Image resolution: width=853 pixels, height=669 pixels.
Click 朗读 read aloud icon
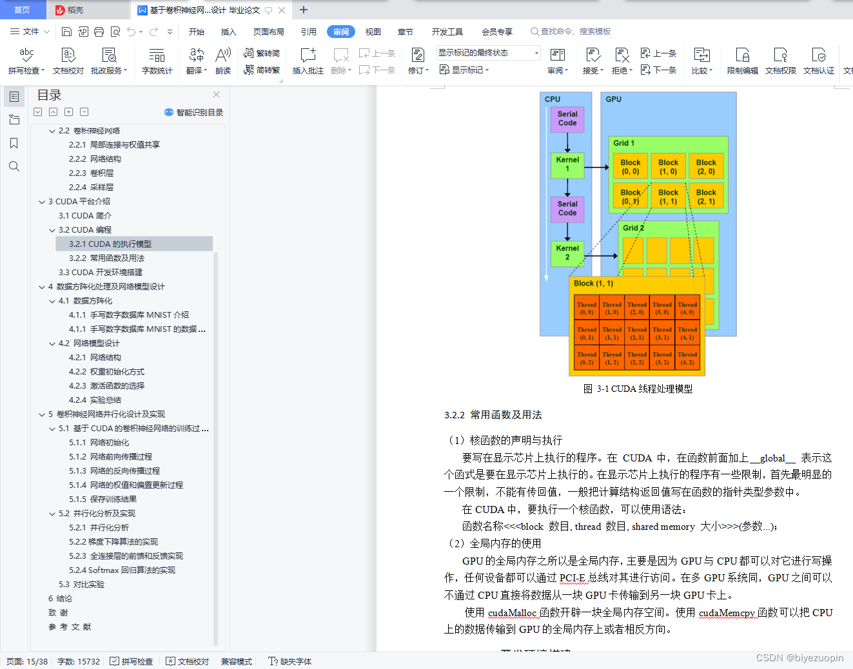point(223,61)
